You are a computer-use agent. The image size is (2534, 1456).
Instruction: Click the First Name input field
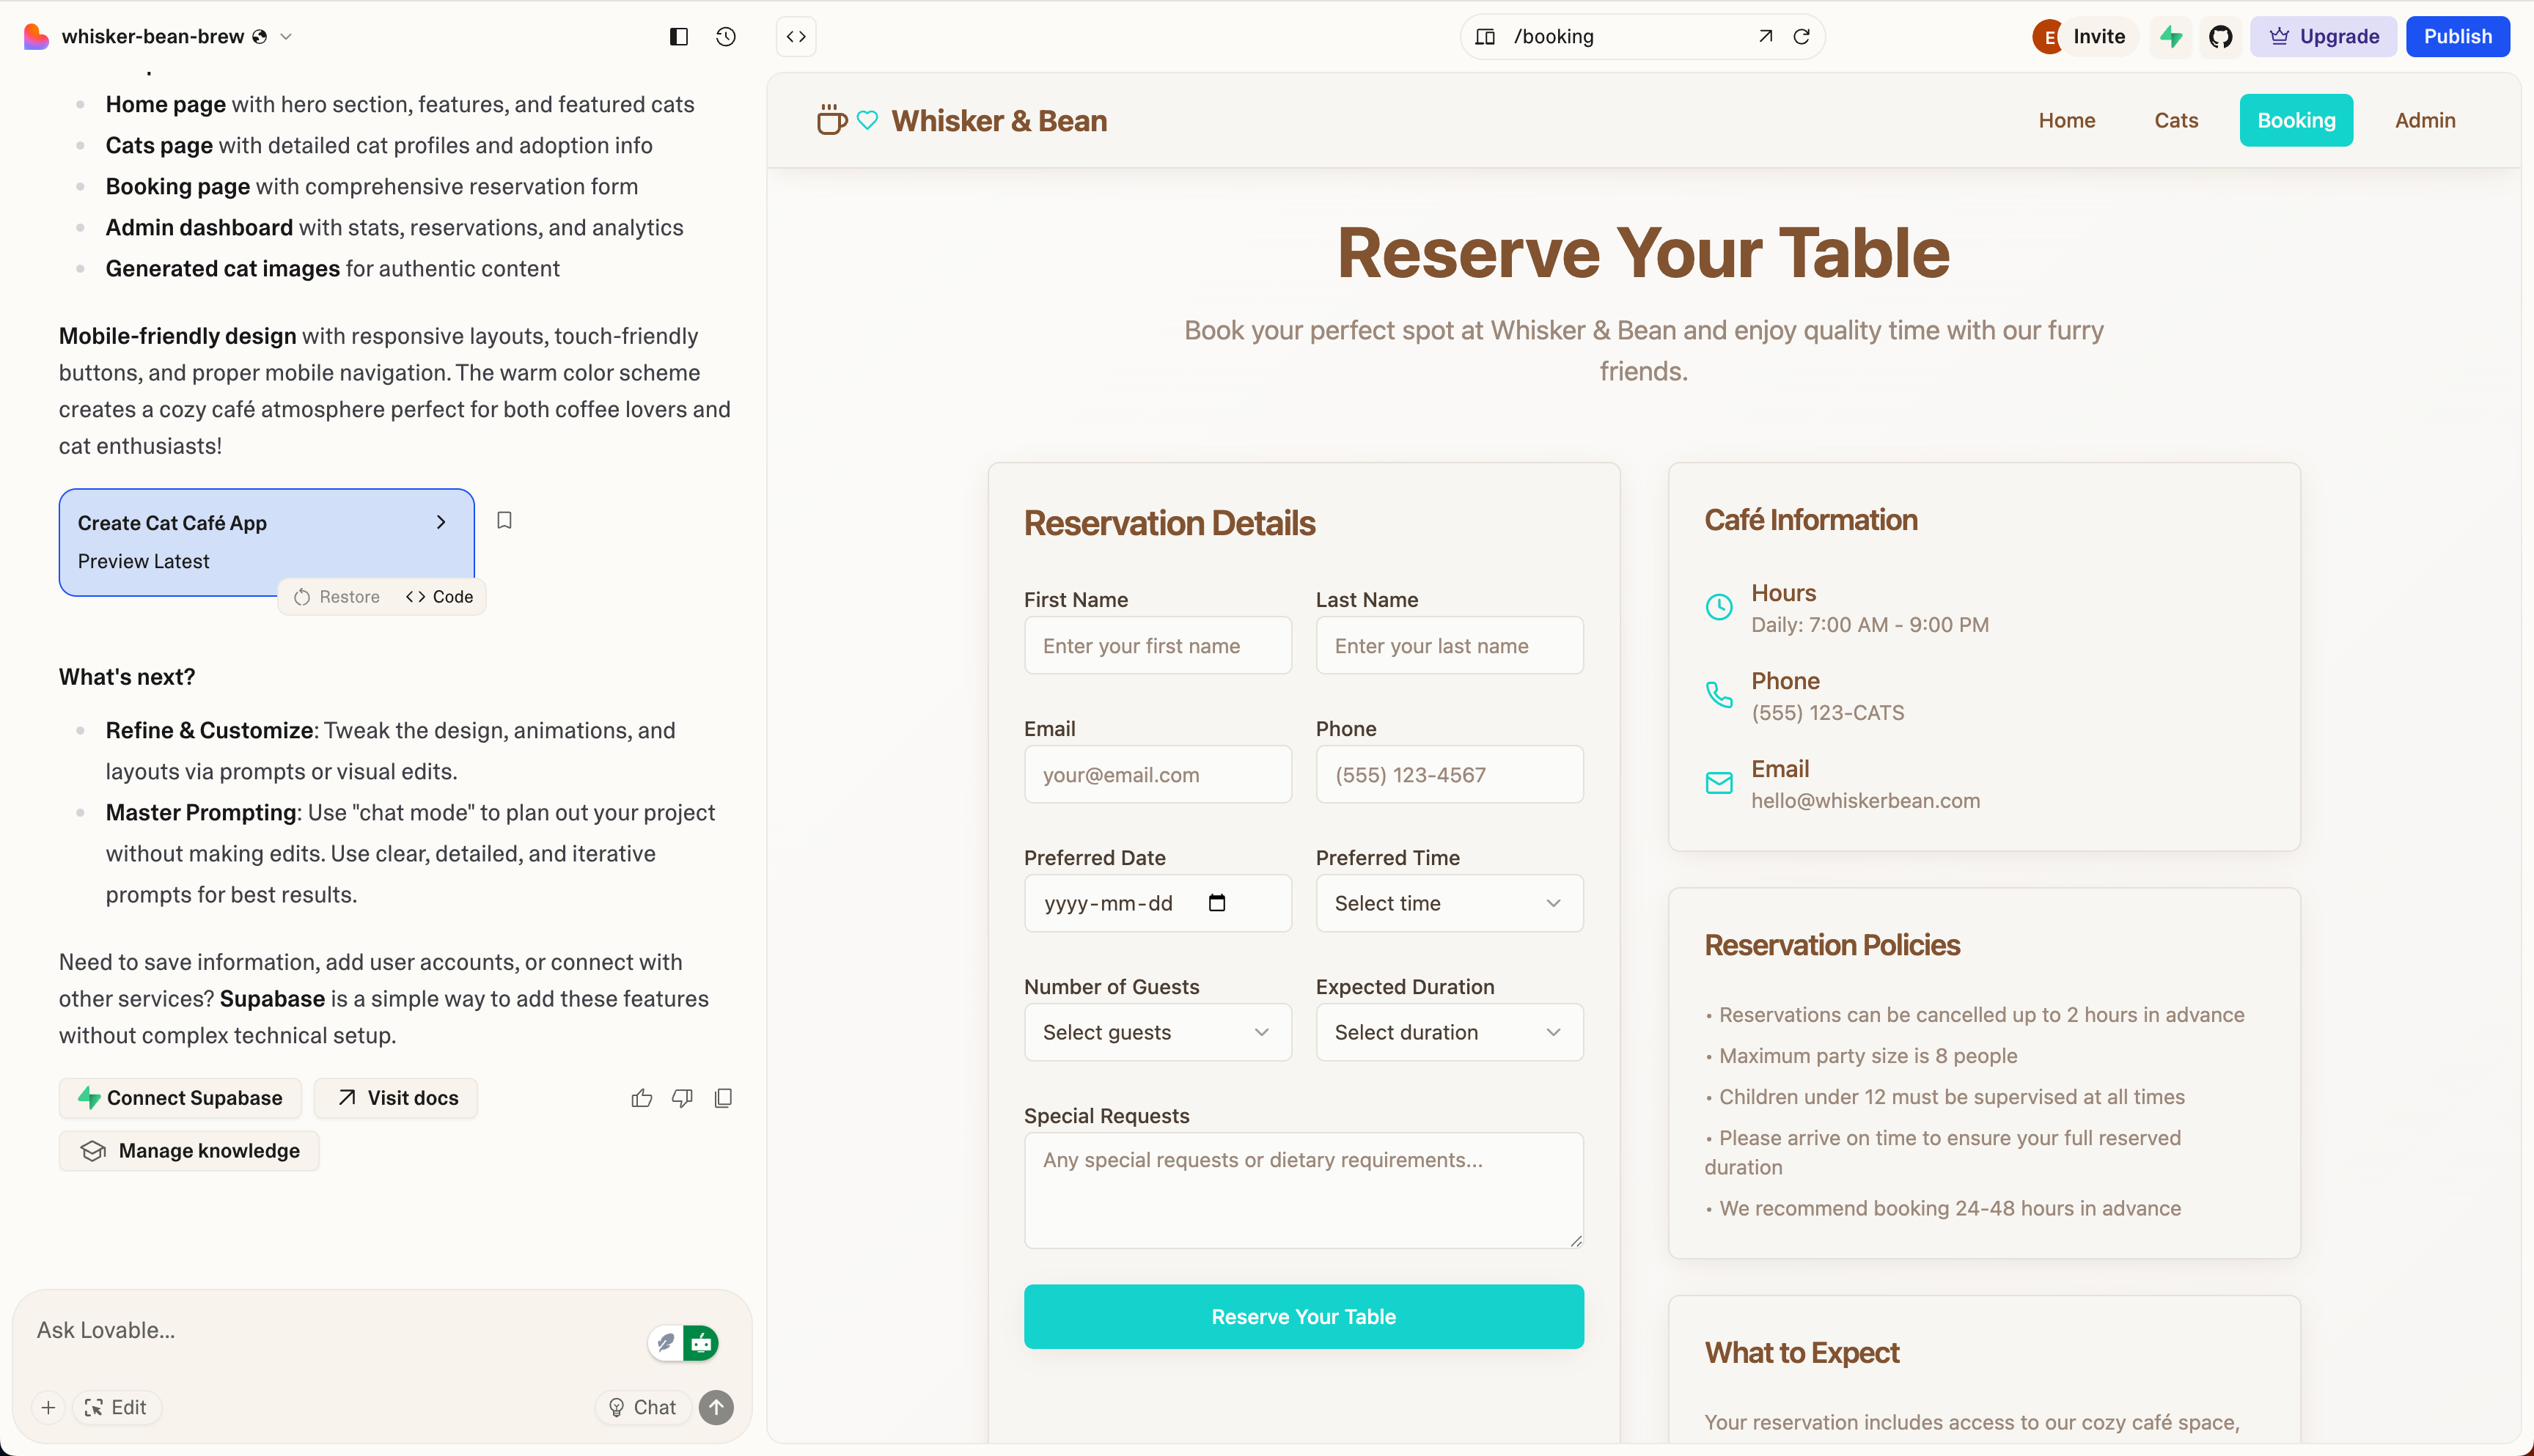1157,646
